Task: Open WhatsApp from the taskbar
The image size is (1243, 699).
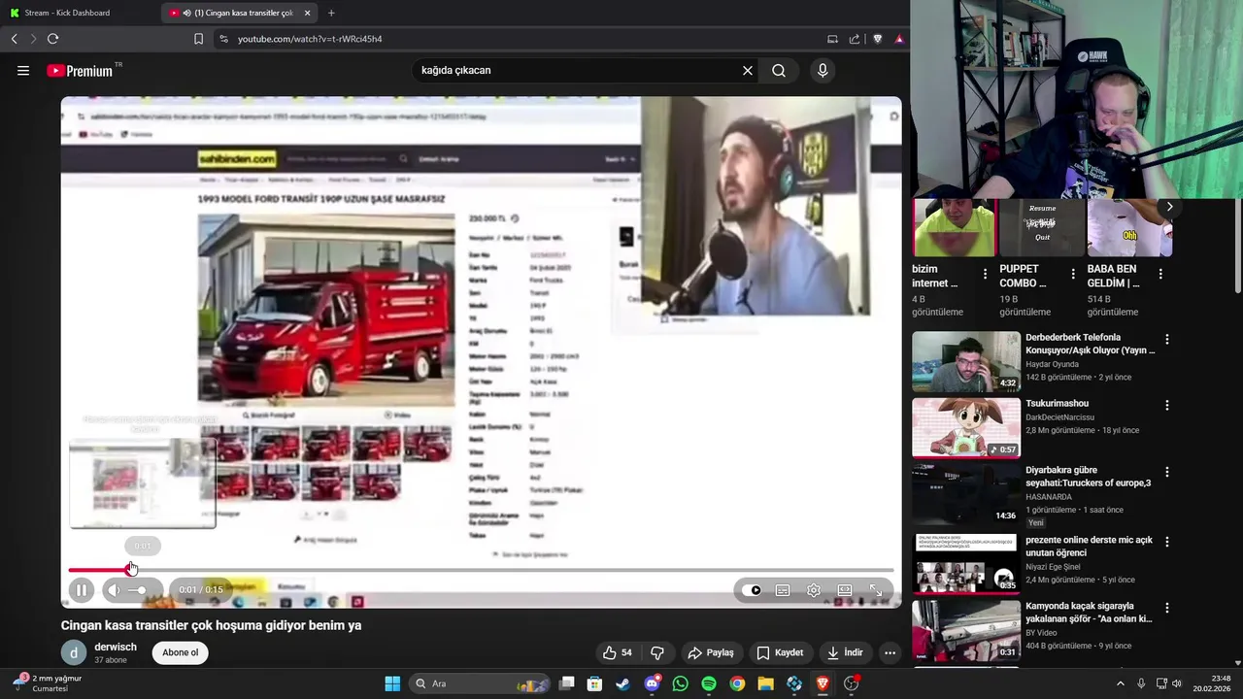Action: click(680, 683)
